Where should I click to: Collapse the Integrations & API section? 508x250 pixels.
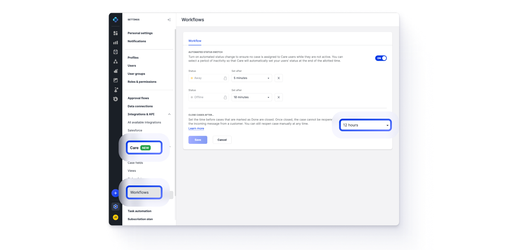(x=169, y=114)
